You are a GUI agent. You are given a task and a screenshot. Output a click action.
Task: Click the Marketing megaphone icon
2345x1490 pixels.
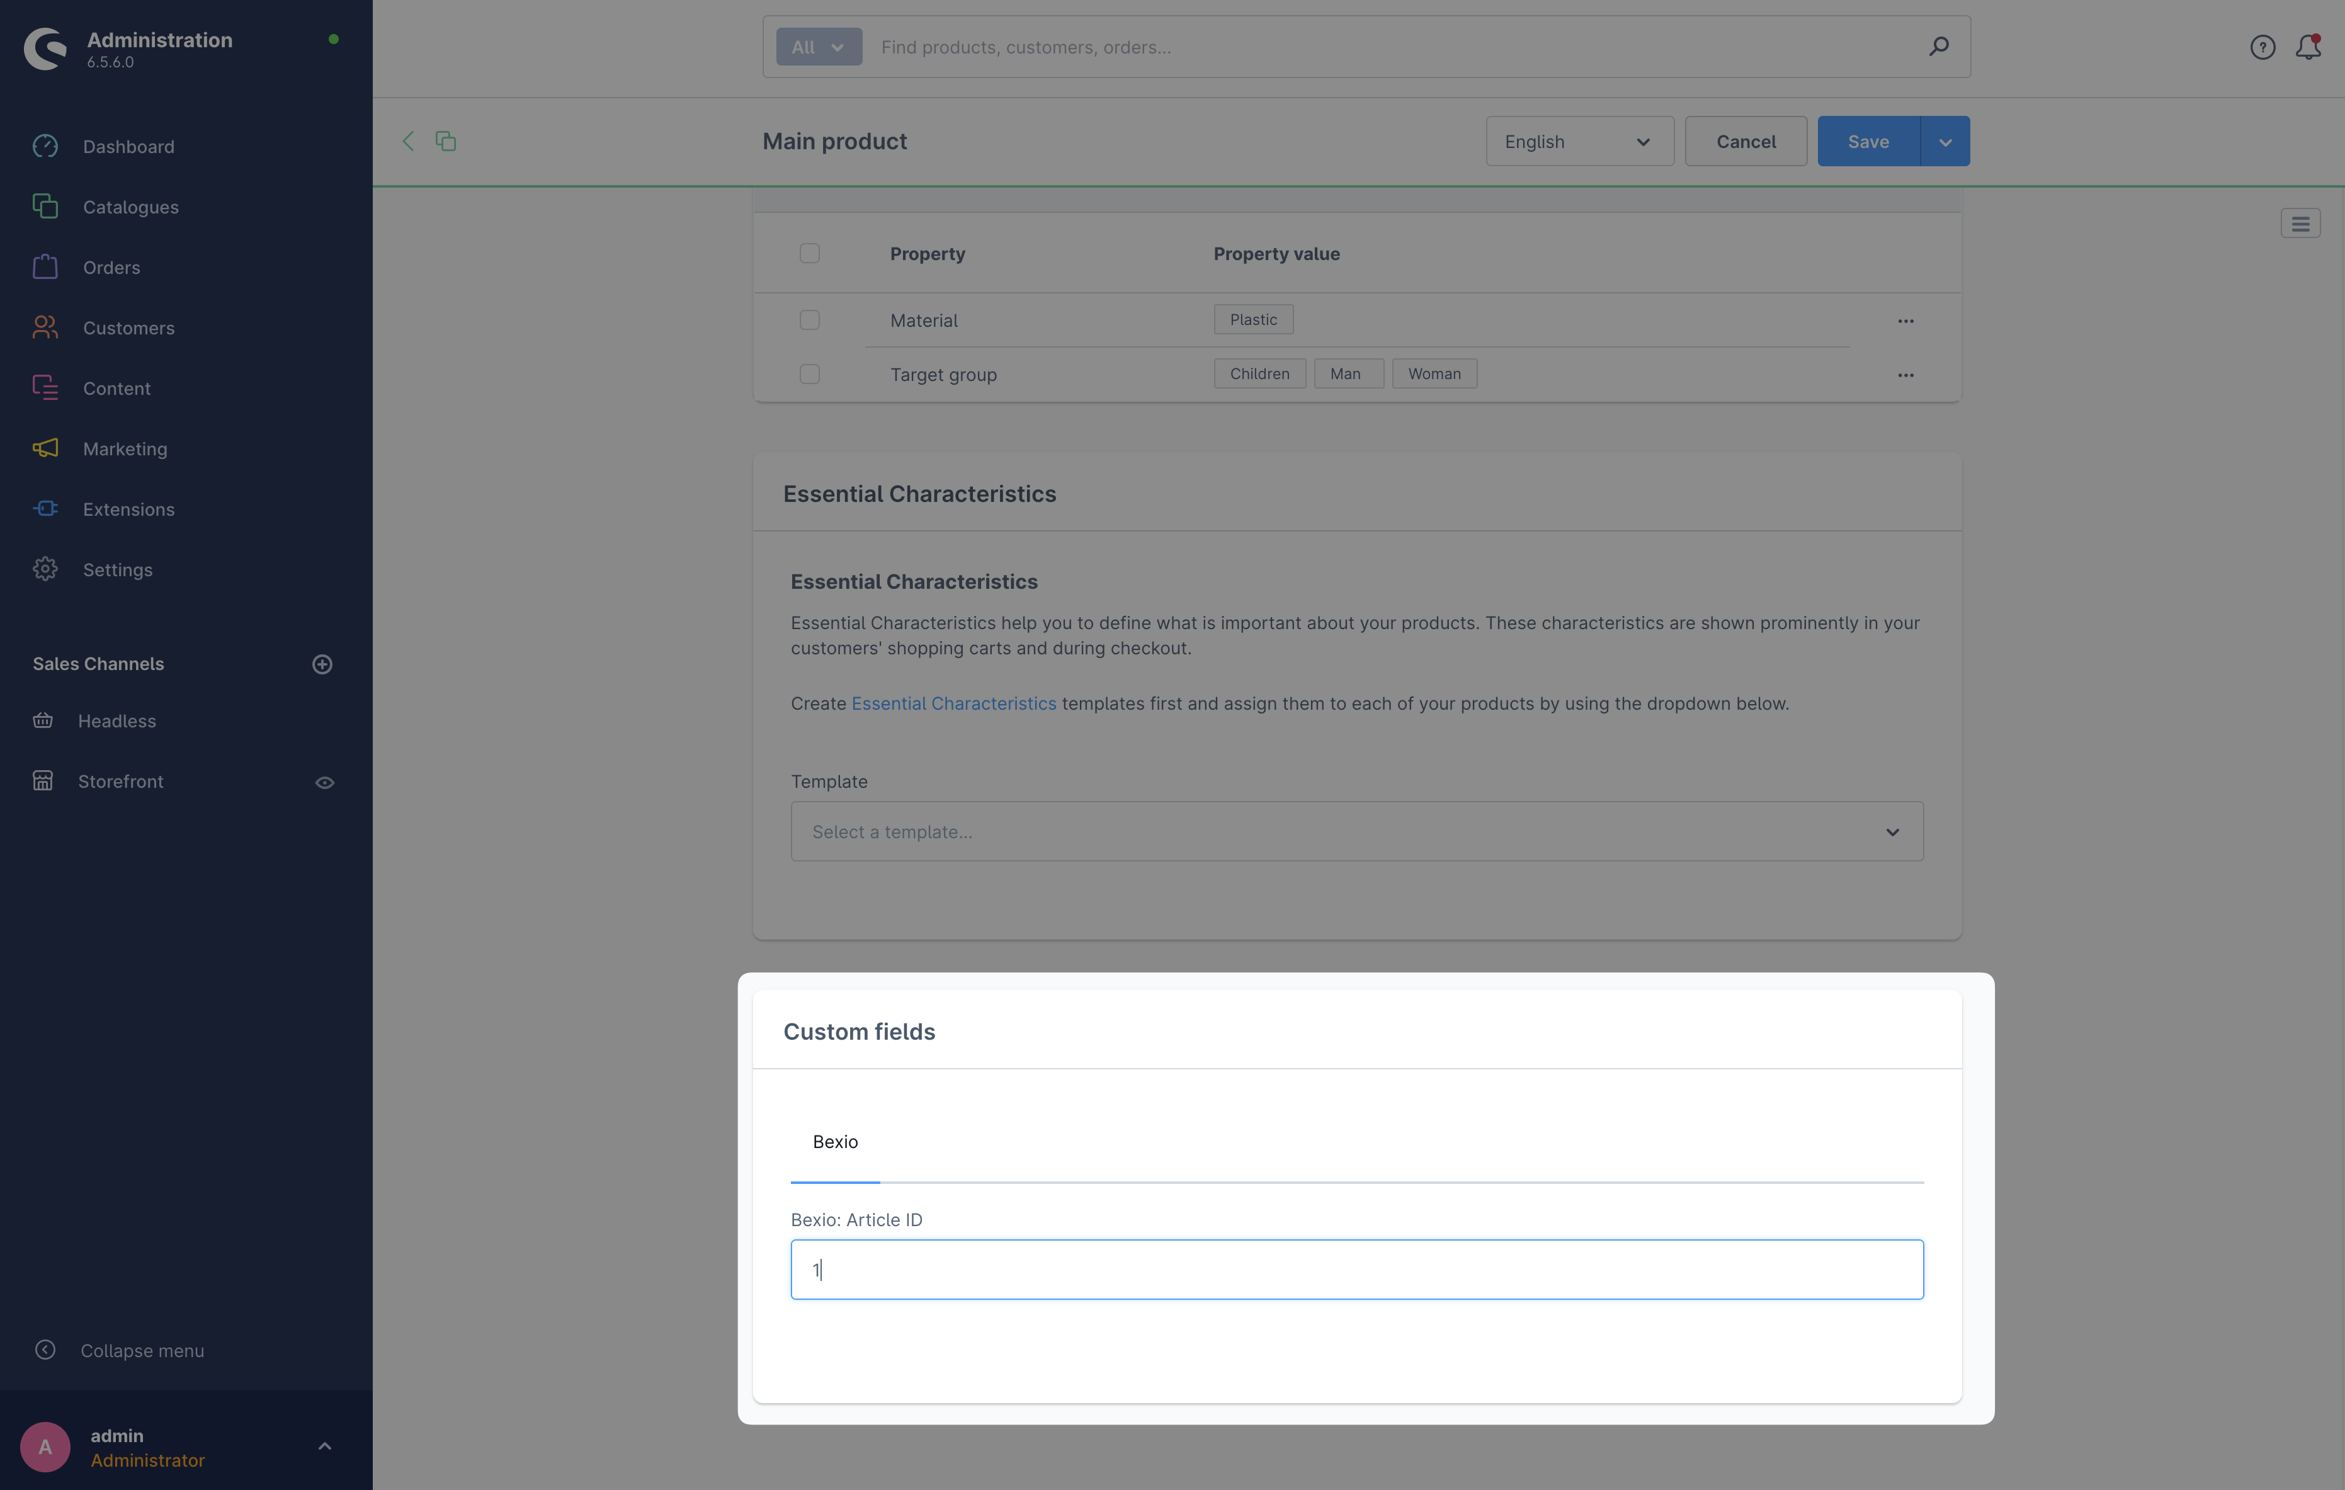coord(45,448)
